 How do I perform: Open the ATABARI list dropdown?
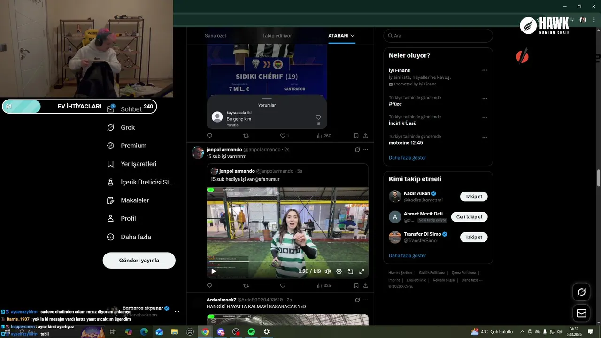[x=341, y=36]
